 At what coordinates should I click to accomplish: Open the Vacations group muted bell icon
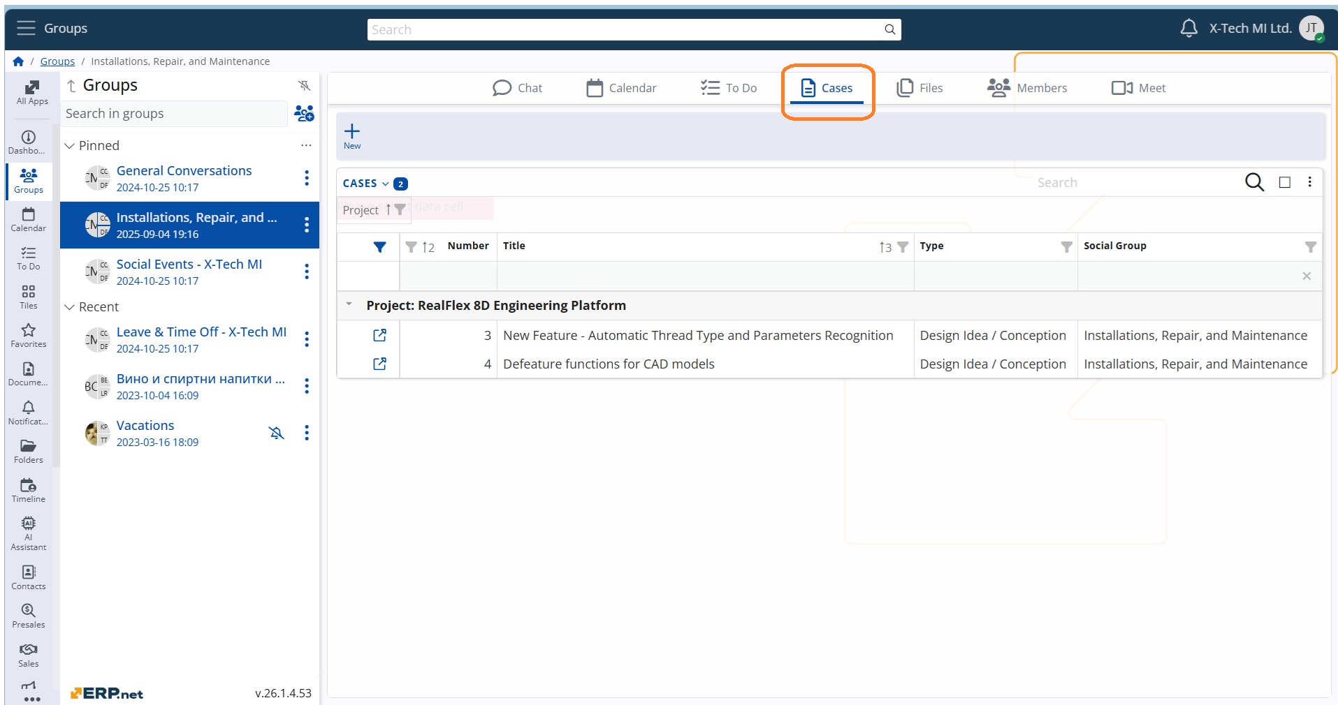point(277,433)
